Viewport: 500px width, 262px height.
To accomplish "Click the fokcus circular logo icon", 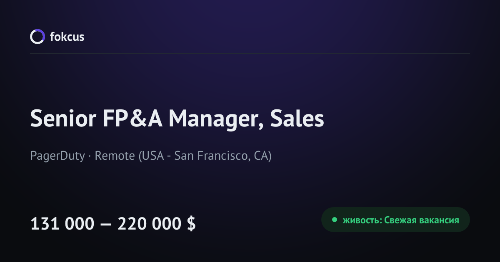I will [37, 37].
